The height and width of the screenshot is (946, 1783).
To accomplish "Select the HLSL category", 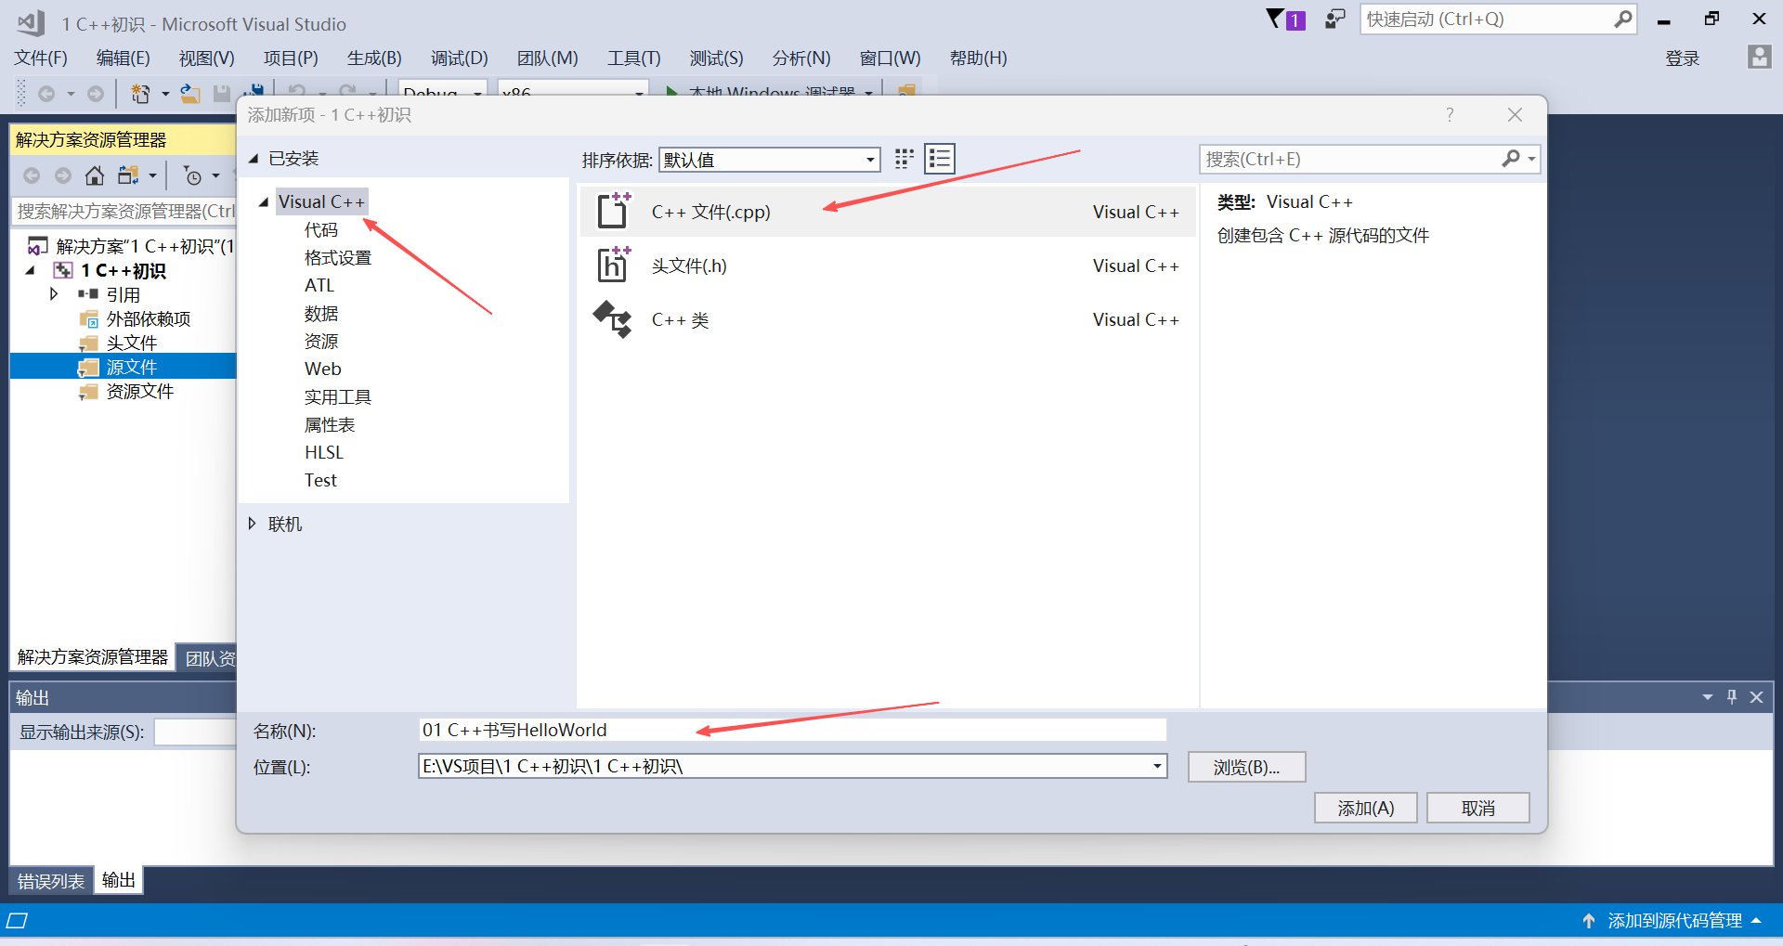I will coord(324,452).
